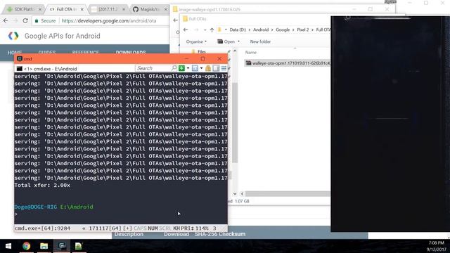450x253 pixels.
Task: Click the SHA-256 Checksum column header
Action: 220,234
